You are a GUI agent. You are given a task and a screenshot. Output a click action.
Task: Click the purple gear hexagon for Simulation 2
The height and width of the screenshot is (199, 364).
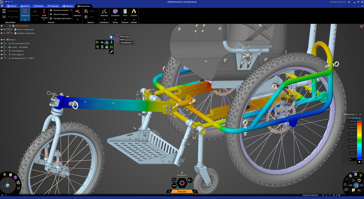(182, 183)
